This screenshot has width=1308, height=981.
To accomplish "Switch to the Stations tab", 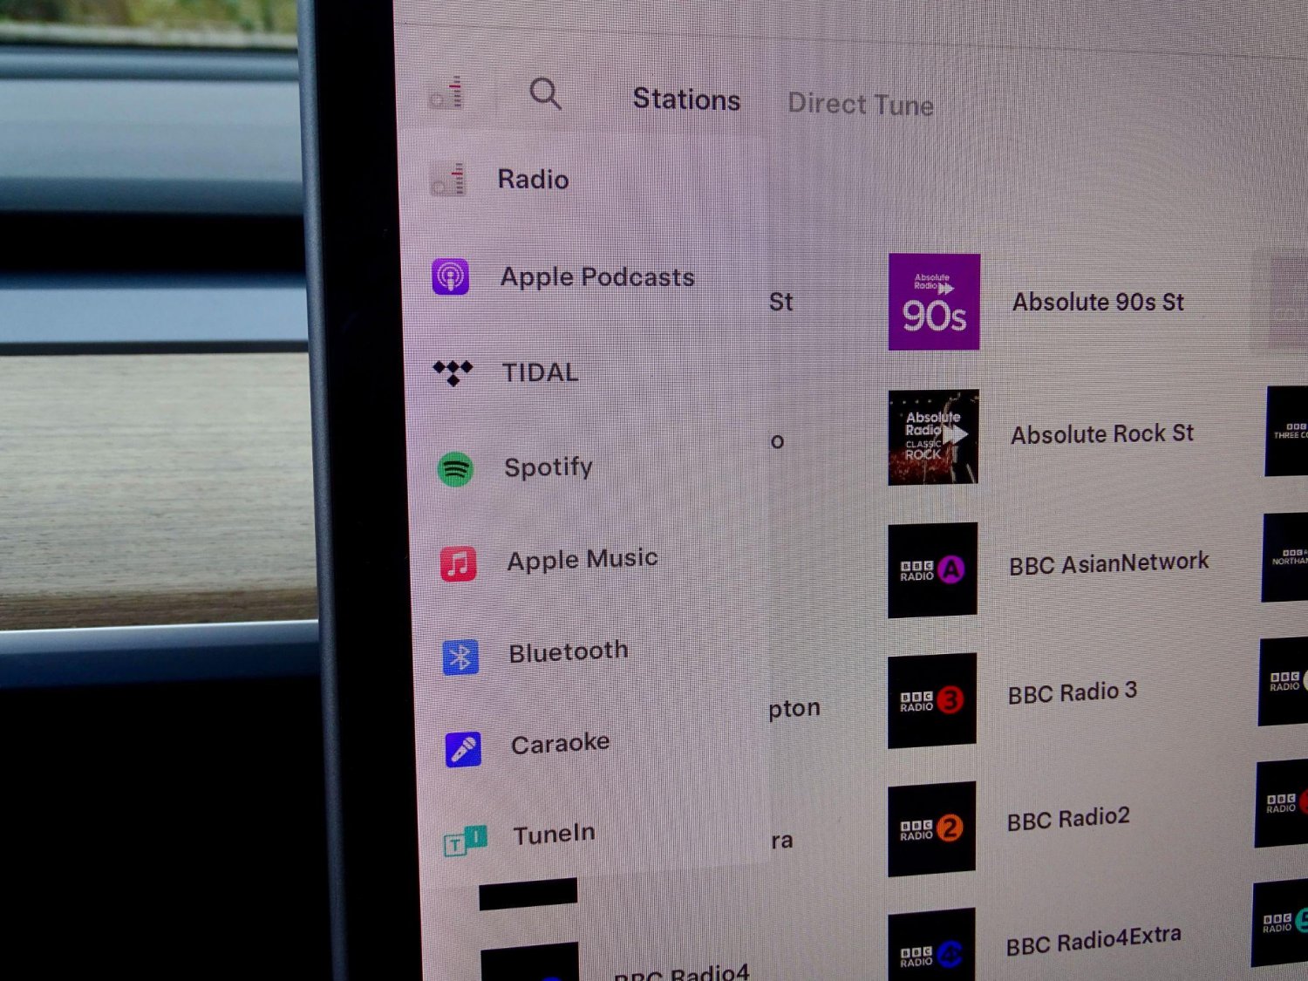I will click(x=686, y=99).
